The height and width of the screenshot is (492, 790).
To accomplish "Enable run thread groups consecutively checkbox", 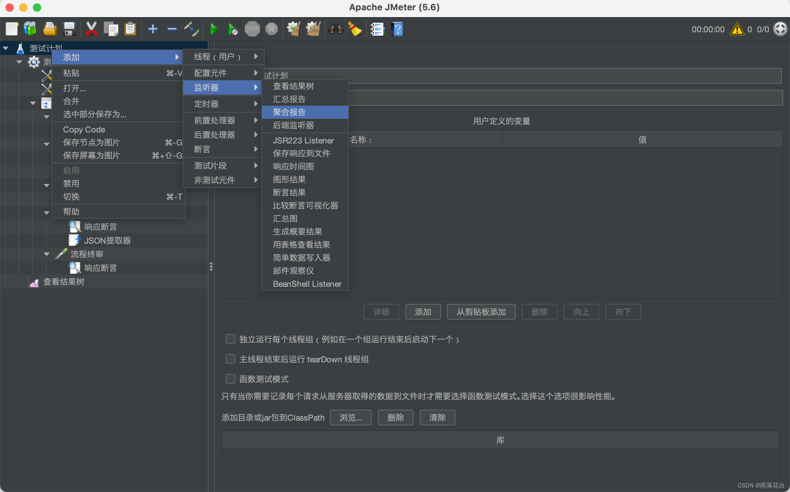I will (230, 339).
